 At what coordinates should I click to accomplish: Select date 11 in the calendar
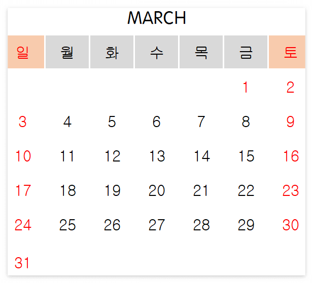tap(67, 156)
